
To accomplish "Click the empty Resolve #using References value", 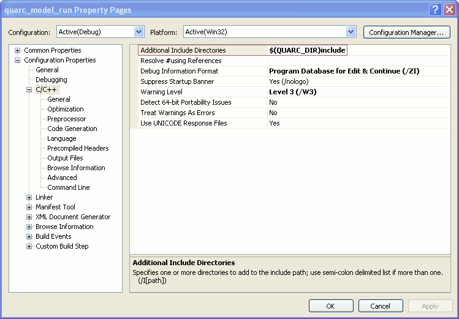I will [359, 61].
